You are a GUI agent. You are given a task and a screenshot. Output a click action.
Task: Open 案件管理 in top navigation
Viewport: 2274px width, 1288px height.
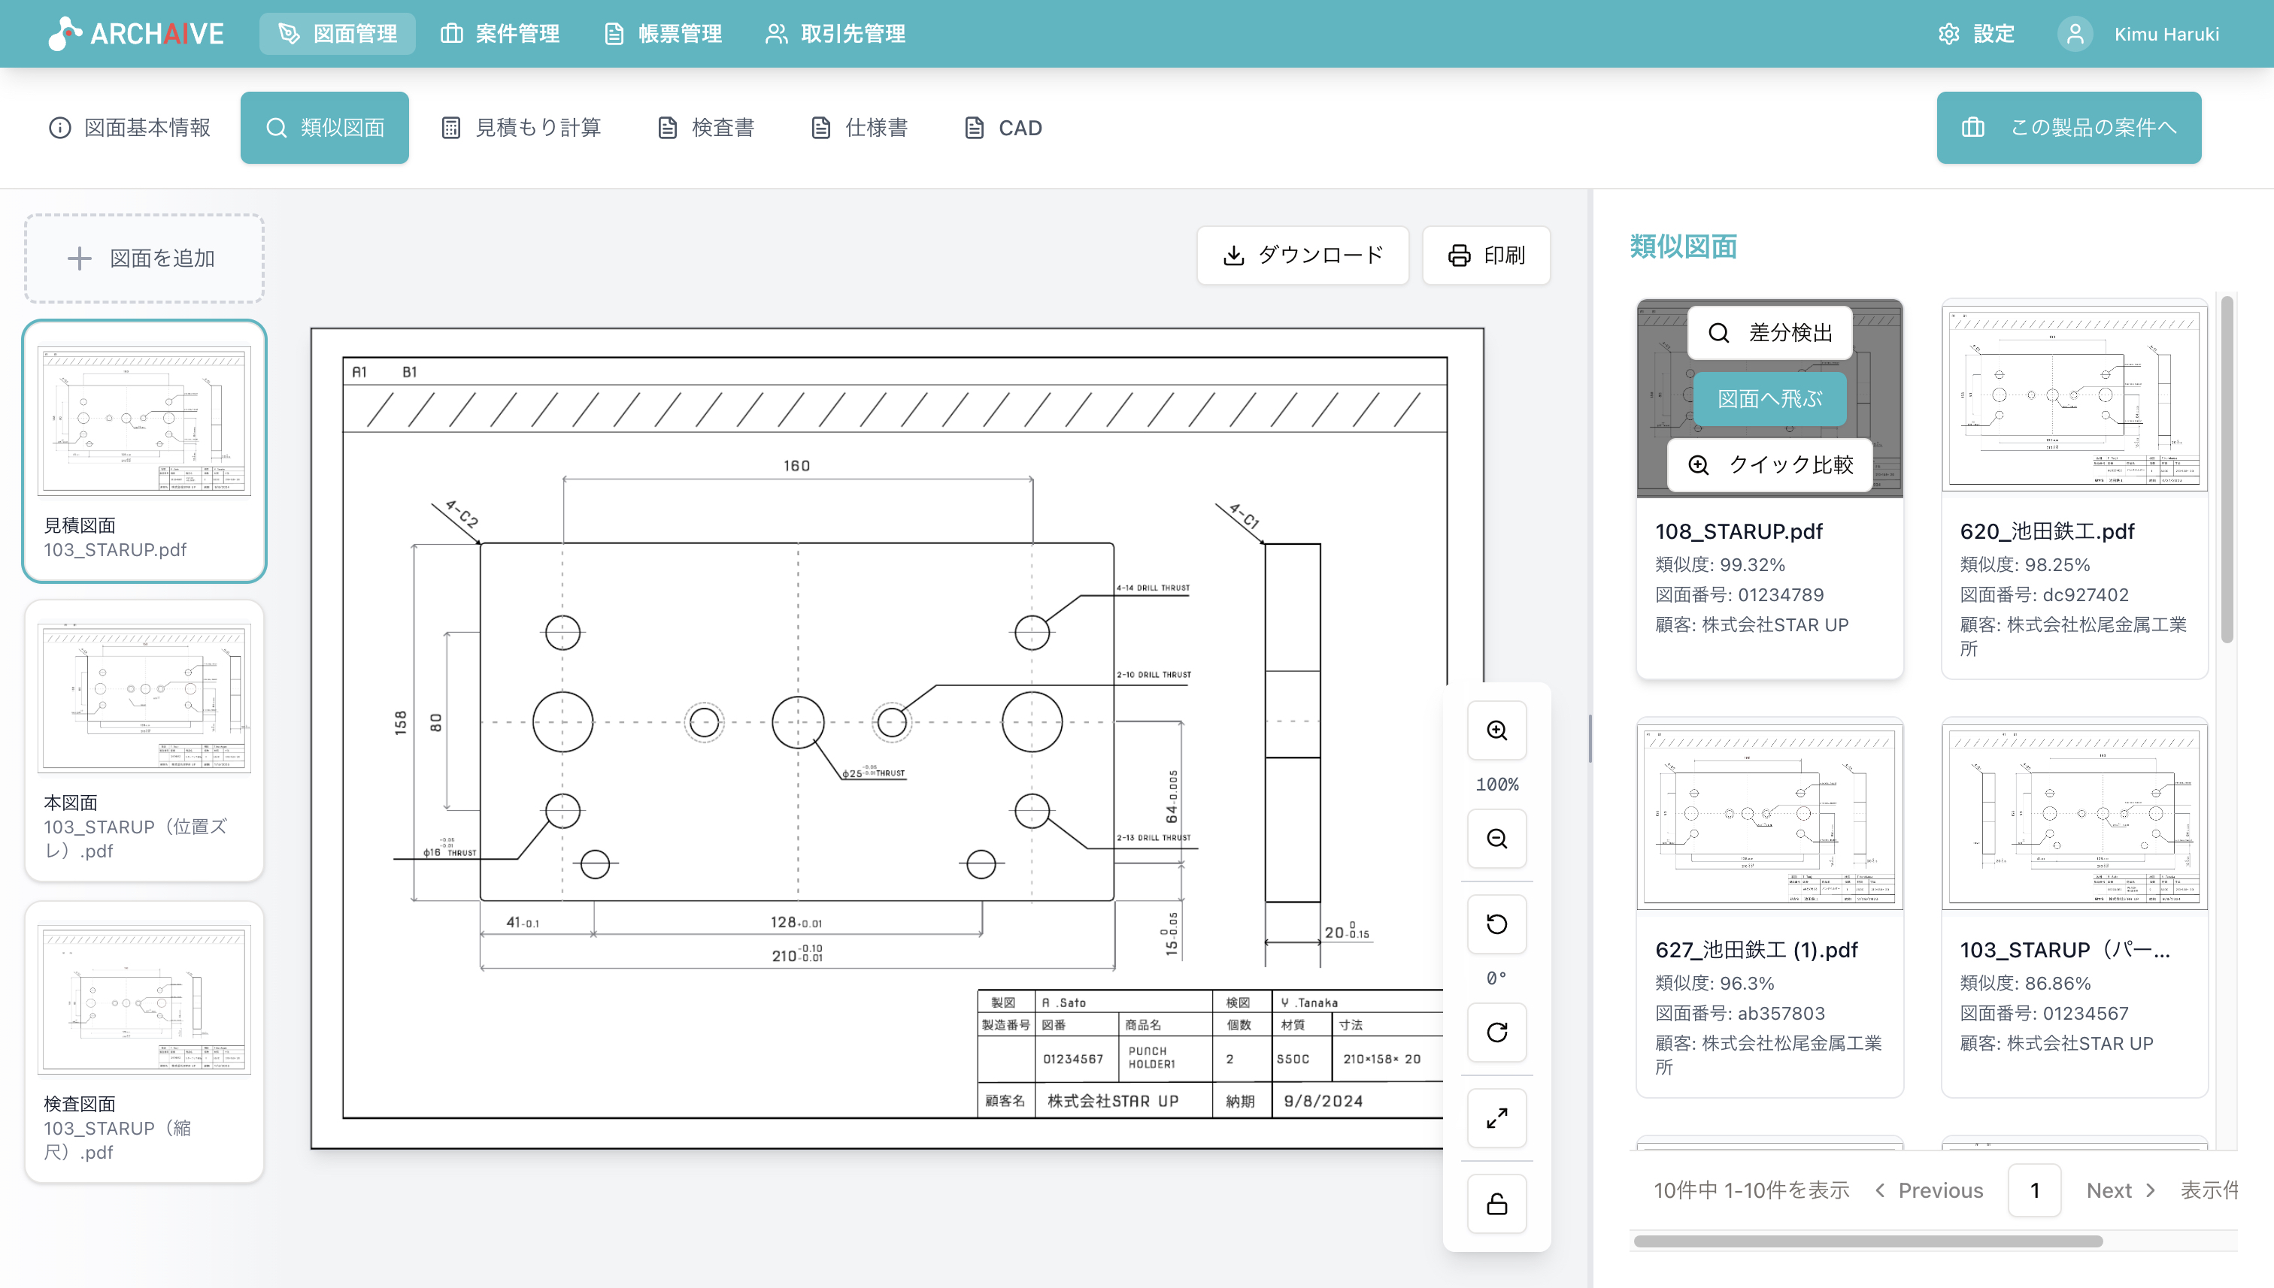(x=500, y=34)
